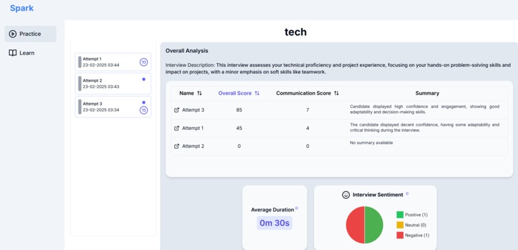Click the 'tech' page title
This screenshot has height=250, width=518.
296,32
